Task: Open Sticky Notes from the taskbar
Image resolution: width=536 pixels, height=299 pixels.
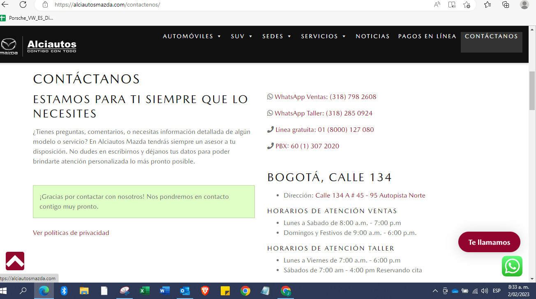Action: point(225,291)
